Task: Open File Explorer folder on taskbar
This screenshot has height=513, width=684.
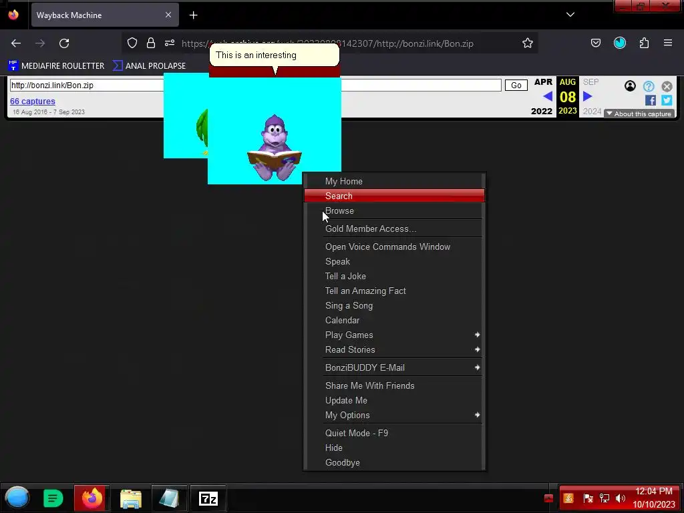Action: tap(130, 498)
